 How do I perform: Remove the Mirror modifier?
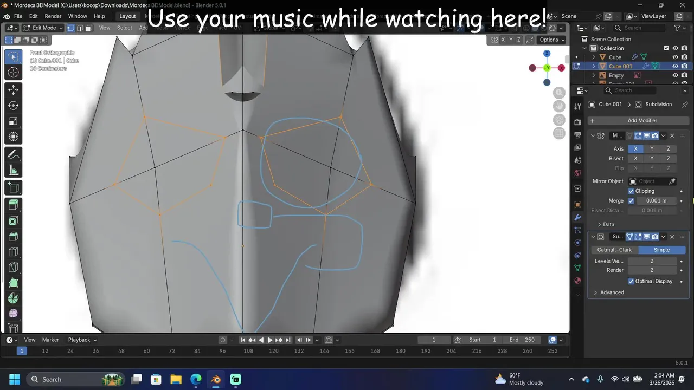[x=672, y=135]
